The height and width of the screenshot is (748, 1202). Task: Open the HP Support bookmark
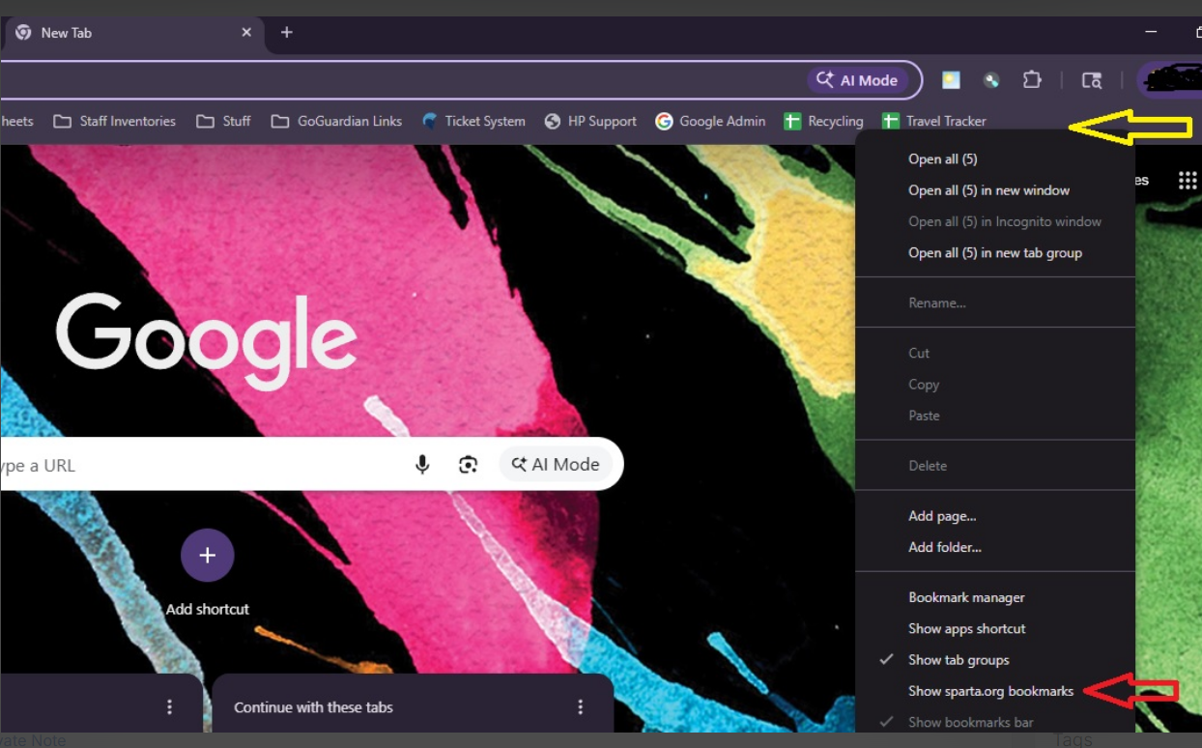590,121
